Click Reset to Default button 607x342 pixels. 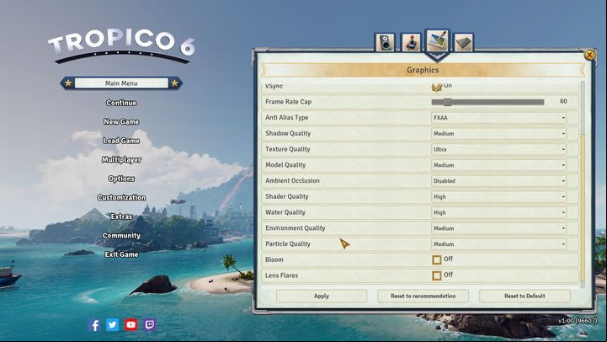tap(524, 296)
